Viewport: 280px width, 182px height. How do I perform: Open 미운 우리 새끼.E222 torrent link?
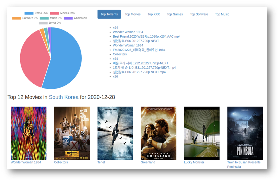(141, 63)
